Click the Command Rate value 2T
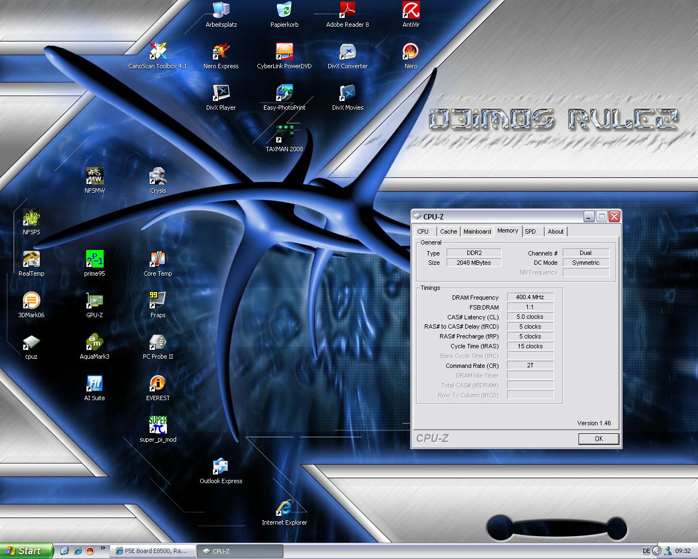The width and height of the screenshot is (698, 559). (x=530, y=365)
